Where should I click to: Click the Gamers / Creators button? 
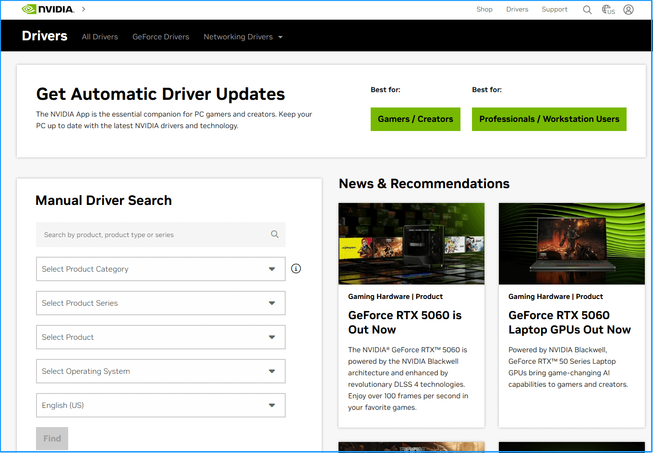click(x=415, y=119)
